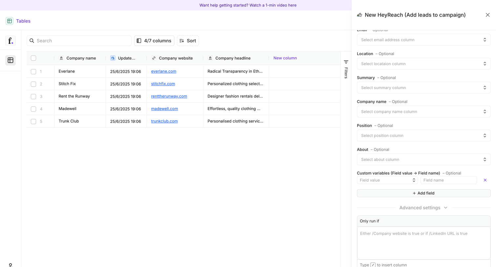Viewport: 496px width, 267px height.
Task: Open the renttherunway.com link
Action: pyautogui.click(x=169, y=96)
